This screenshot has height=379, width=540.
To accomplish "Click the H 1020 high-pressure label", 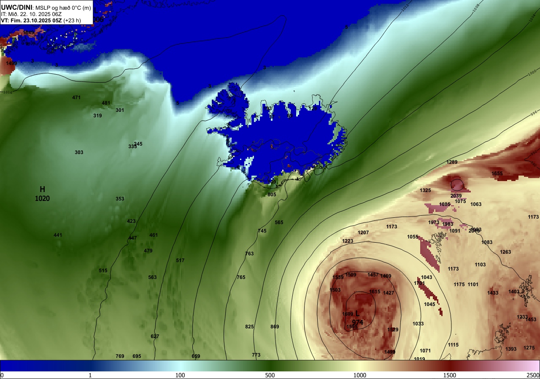I will tap(42, 194).
